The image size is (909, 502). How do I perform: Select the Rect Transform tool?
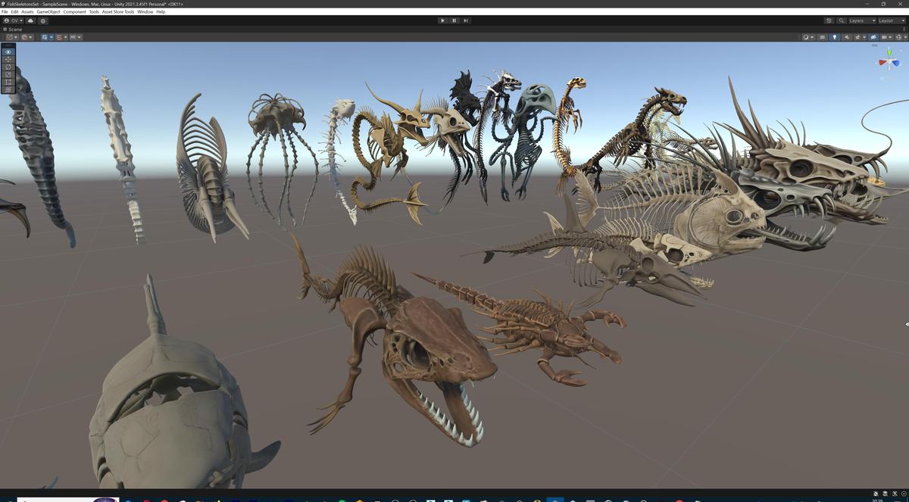[8, 82]
